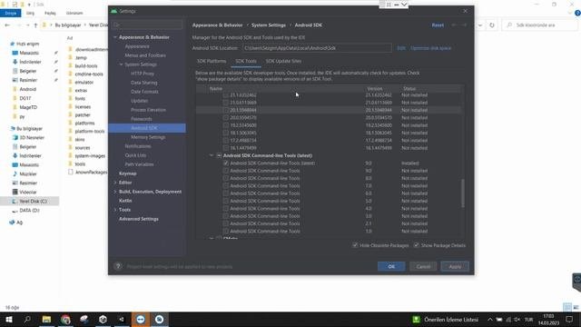Image resolution: width=581 pixels, height=327 pixels.
Task: Open the platform-tools folder in Explorer
Action: tap(90, 131)
